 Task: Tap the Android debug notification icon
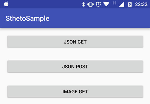[6, 4]
